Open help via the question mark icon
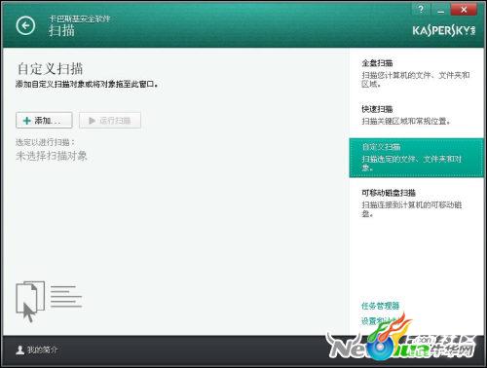This screenshot has height=368, width=487. tap(421, 9)
